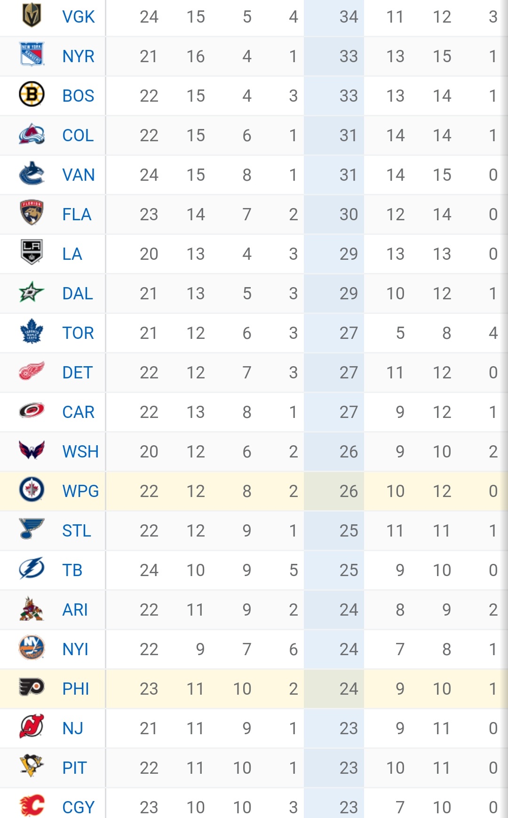Select the Boston Bruins logo
The image size is (508, 818).
(32, 94)
